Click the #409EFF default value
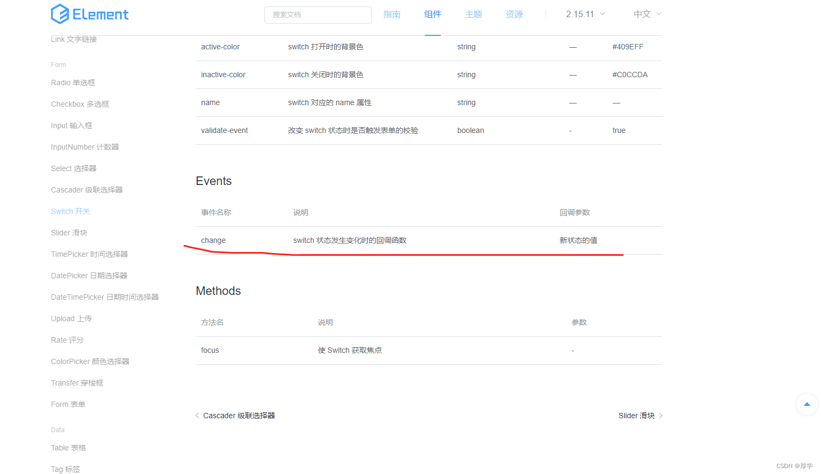 (628, 47)
